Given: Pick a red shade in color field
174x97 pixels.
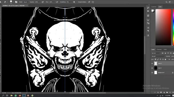Looking at the screenshot, I should point(163,27).
